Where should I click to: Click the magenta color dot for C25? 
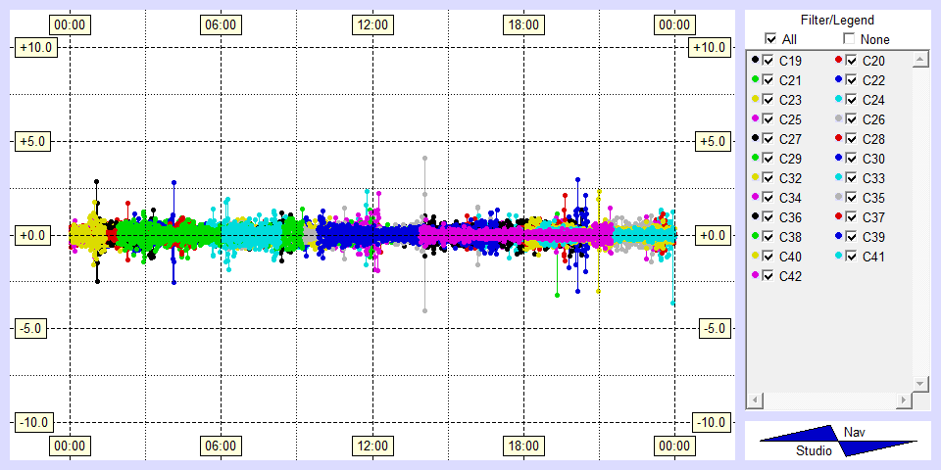[x=755, y=119]
